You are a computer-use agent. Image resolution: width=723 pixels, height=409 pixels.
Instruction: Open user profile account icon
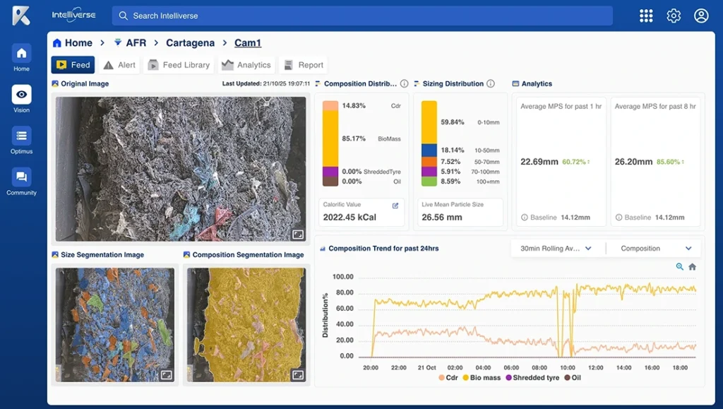[701, 16]
